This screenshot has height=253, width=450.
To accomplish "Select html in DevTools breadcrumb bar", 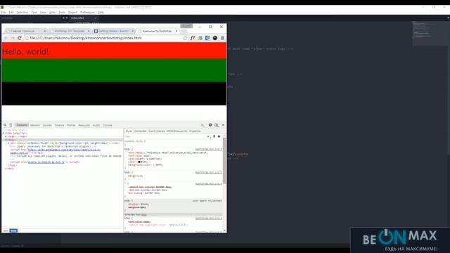I will coord(6,231).
